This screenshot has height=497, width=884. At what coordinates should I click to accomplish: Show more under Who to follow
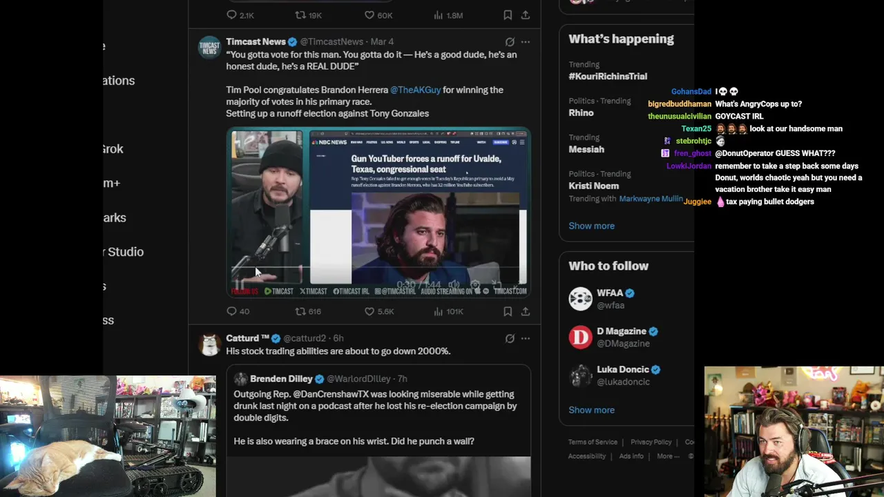point(591,410)
